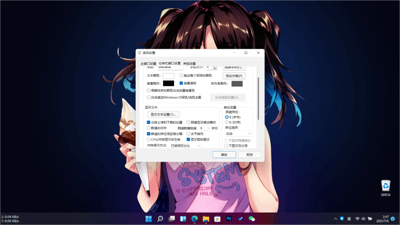Click 显示文本设置(T)... button

tap(163, 114)
